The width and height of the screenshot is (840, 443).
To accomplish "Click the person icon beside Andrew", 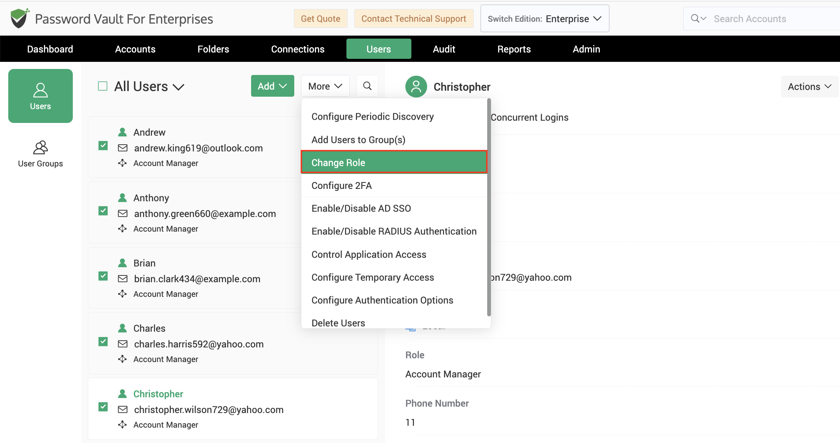I will pyautogui.click(x=122, y=132).
